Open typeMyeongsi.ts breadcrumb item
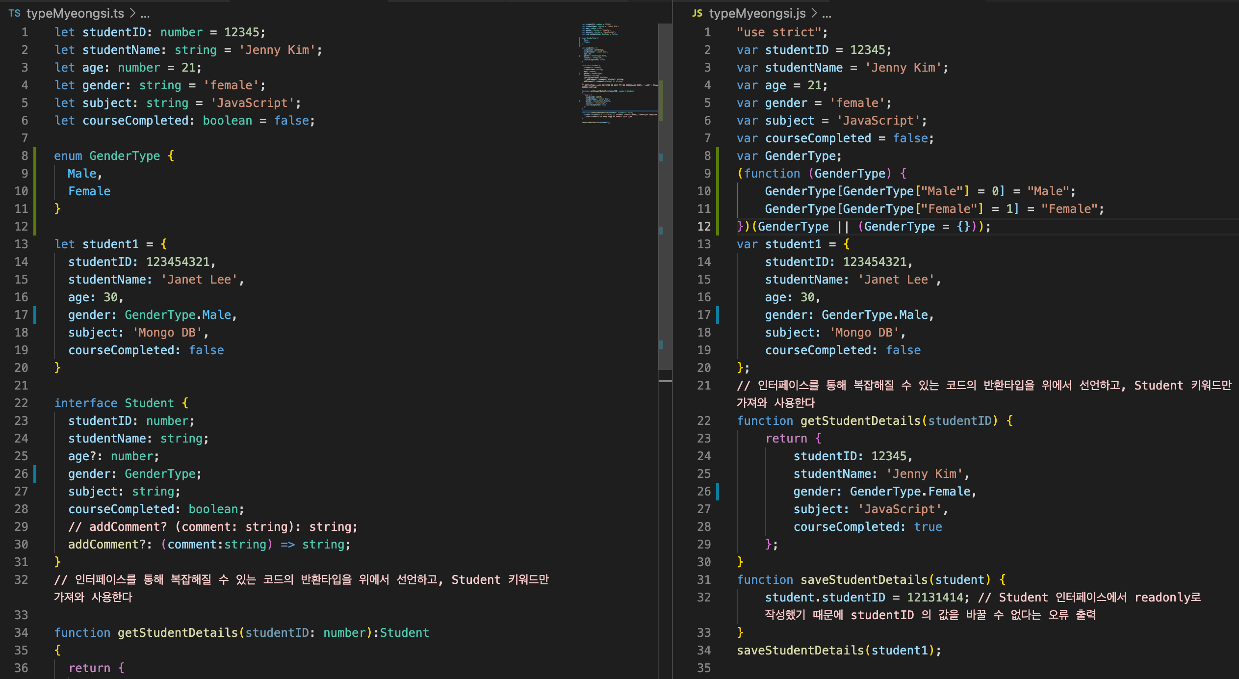The image size is (1239, 679). pyautogui.click(x=75, y=13)
